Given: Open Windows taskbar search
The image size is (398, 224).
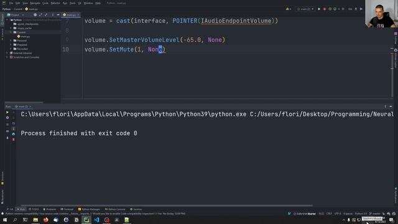Looking at the screenshot, I should click(x=15, y=220).
